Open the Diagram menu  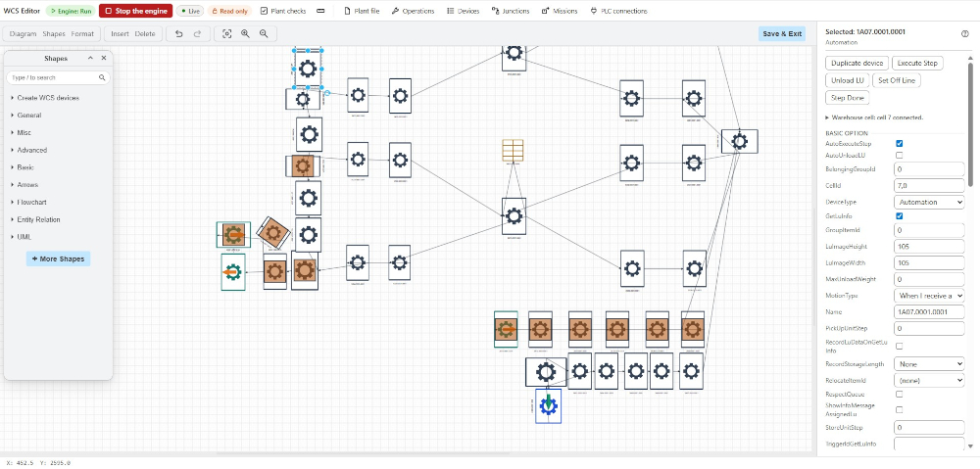coord(24,33)
